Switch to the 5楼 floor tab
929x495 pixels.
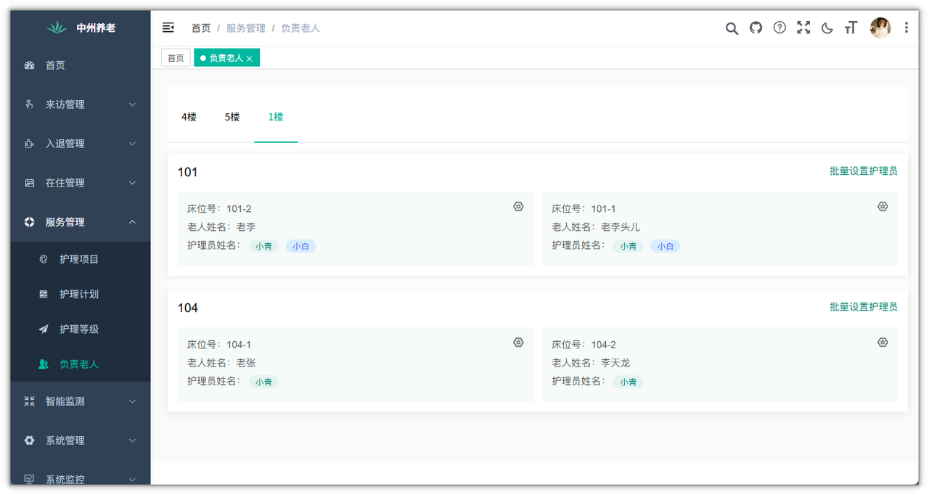click(x=232, y=117)
